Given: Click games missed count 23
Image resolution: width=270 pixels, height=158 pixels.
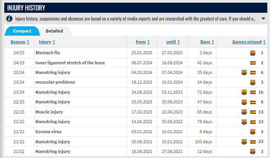Looking at the screenshot, I should pos(261,141).
